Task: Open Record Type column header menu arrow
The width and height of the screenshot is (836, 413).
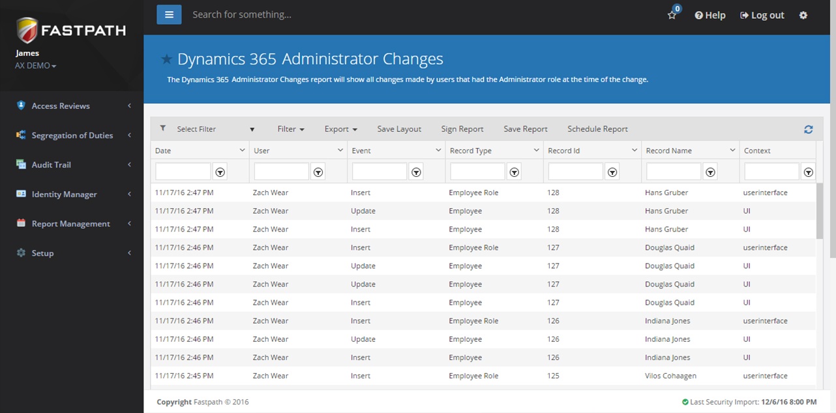Action: tap(537, 150)
